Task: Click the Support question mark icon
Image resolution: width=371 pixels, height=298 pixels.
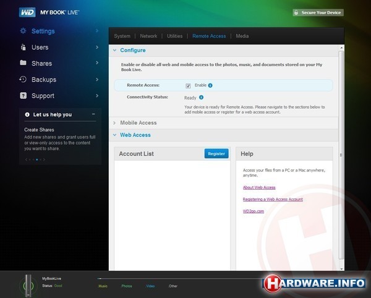Action: click(23, 96)
